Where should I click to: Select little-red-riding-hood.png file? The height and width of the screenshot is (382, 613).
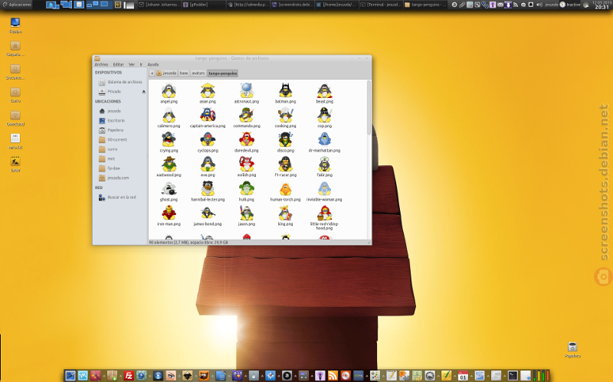click(x=324, y=219)
